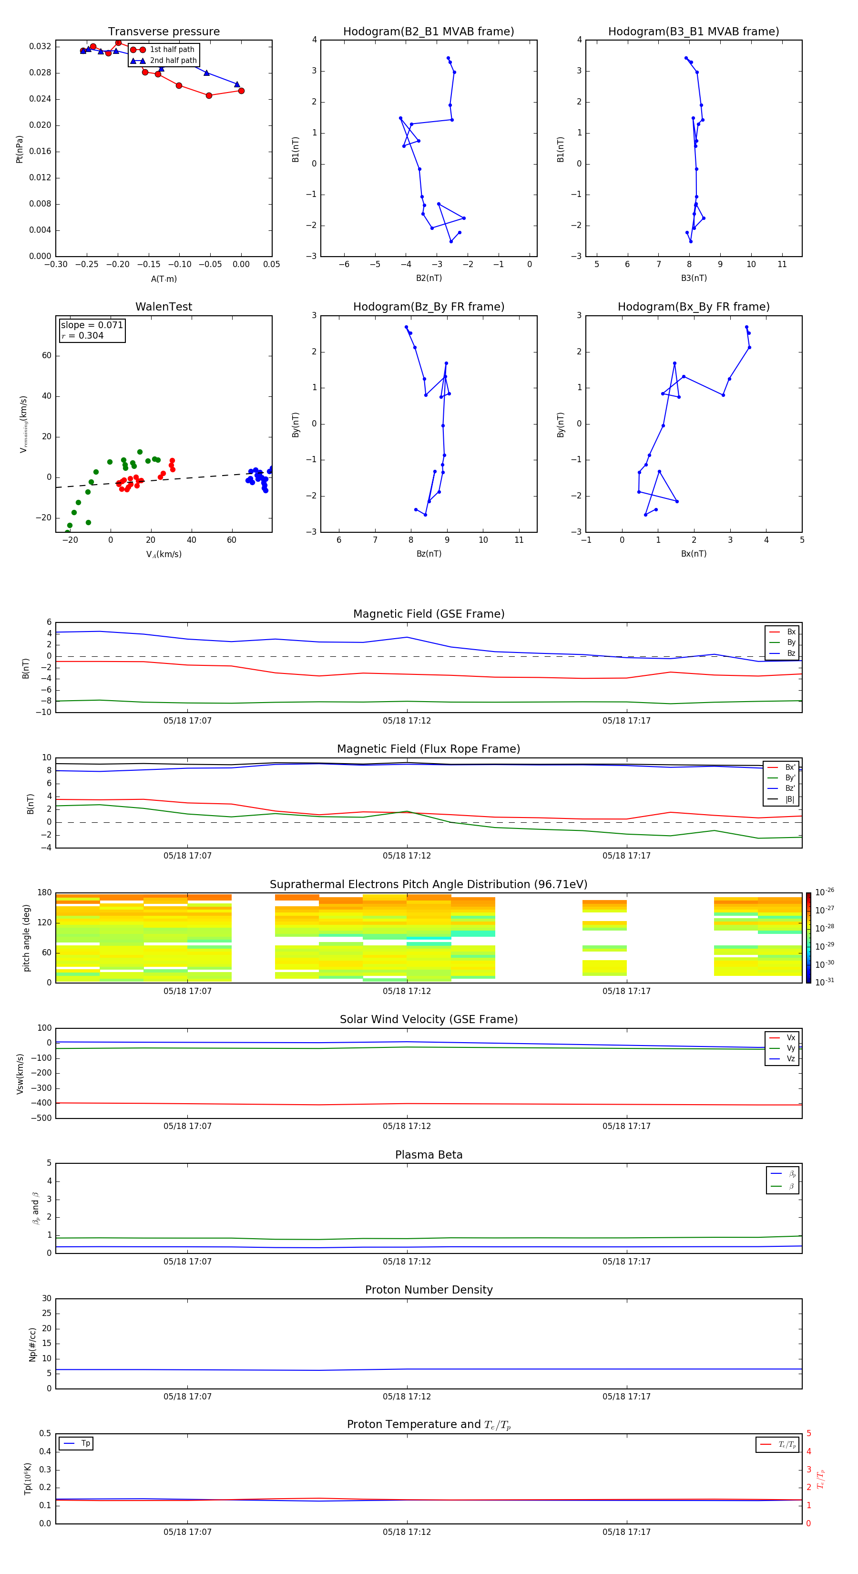Click the "WalenTest" plot title
The image size is (858, 1574).
163,307
